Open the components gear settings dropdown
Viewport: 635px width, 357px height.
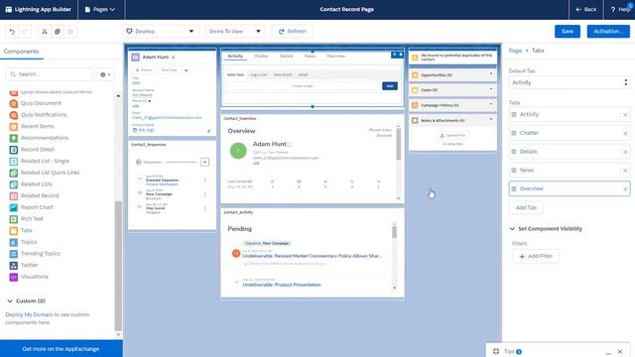pos(105,74)
